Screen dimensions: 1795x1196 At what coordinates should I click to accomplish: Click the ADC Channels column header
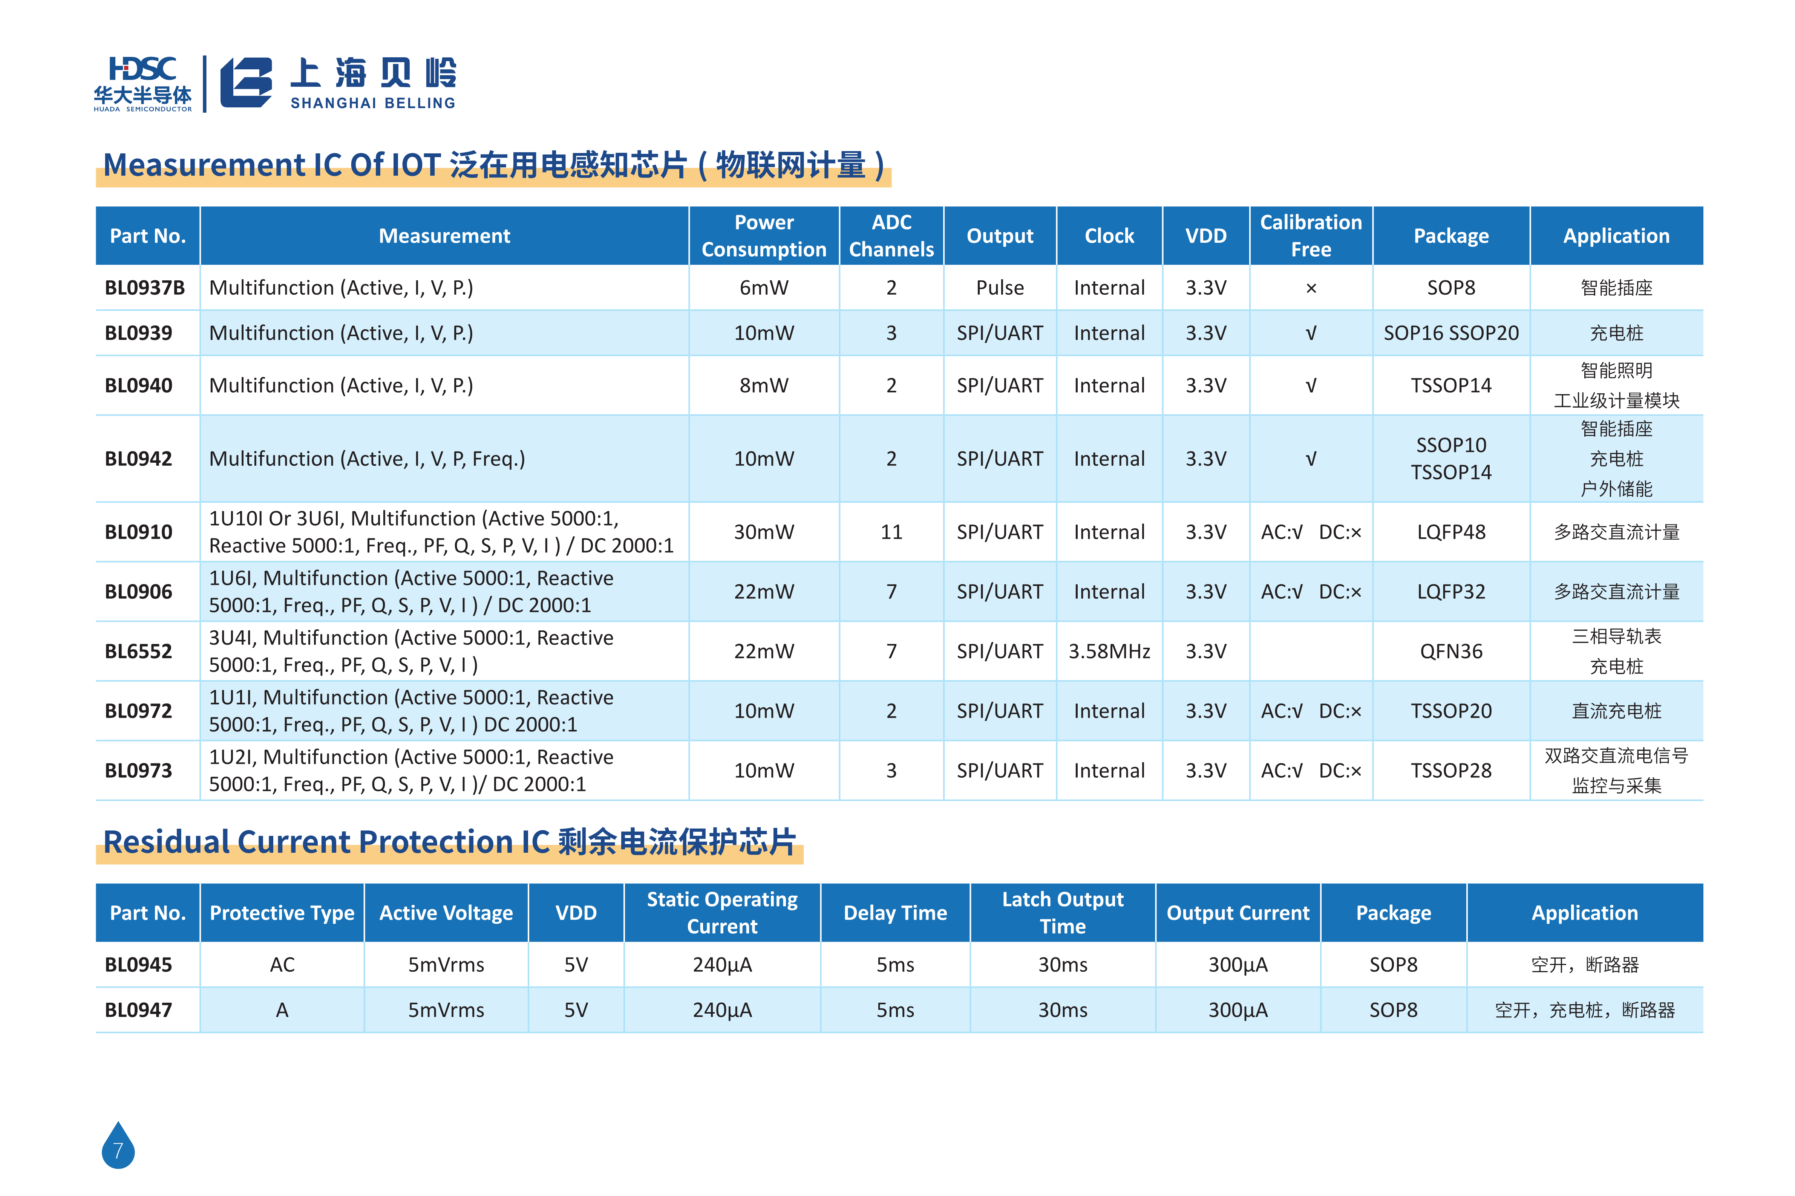click(x=891, y=236)
